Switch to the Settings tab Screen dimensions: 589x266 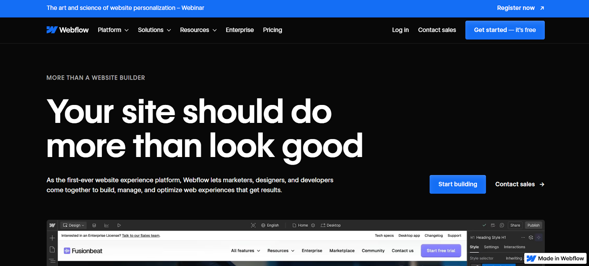coord(491,247)
